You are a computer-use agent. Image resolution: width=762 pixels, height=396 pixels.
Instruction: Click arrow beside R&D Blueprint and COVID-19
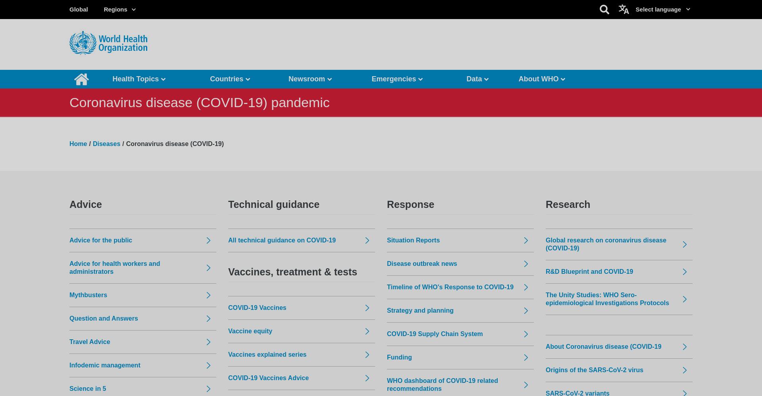coord(685,272)
